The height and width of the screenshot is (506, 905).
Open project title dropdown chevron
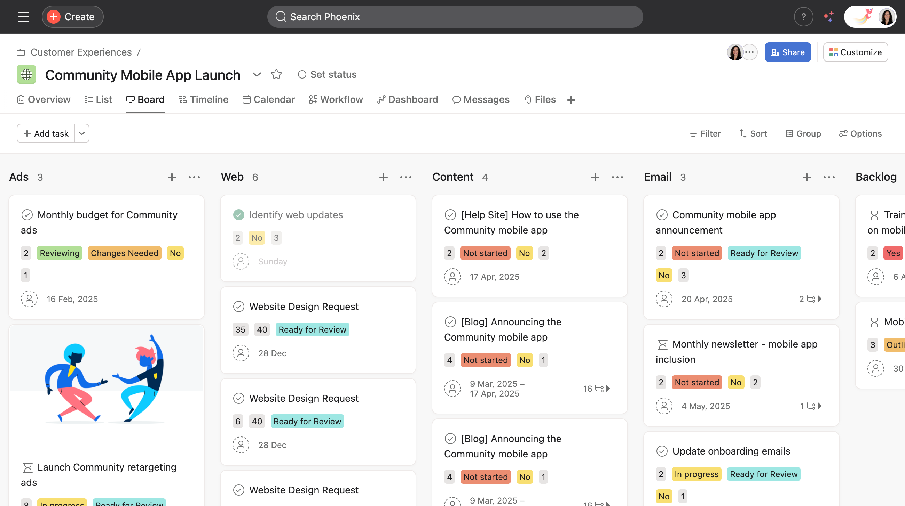coord(257,74)
